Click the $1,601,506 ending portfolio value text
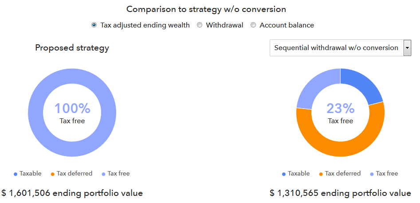 coord(72,193)
